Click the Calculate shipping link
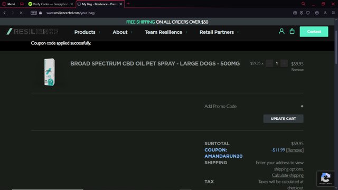The height and width of the screenshot is (190, 338). coord(287,175)
